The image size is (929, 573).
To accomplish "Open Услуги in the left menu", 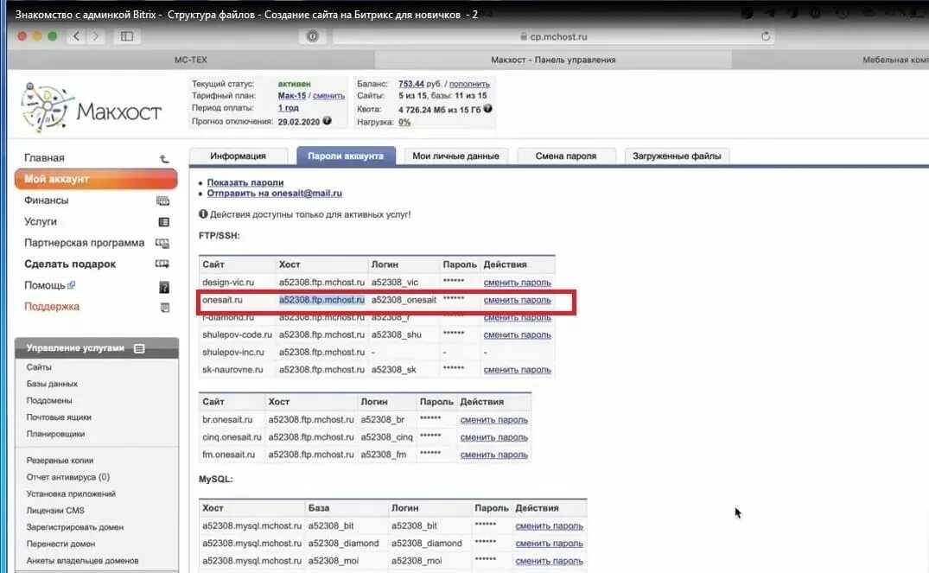I will click(x=41, y=221).
